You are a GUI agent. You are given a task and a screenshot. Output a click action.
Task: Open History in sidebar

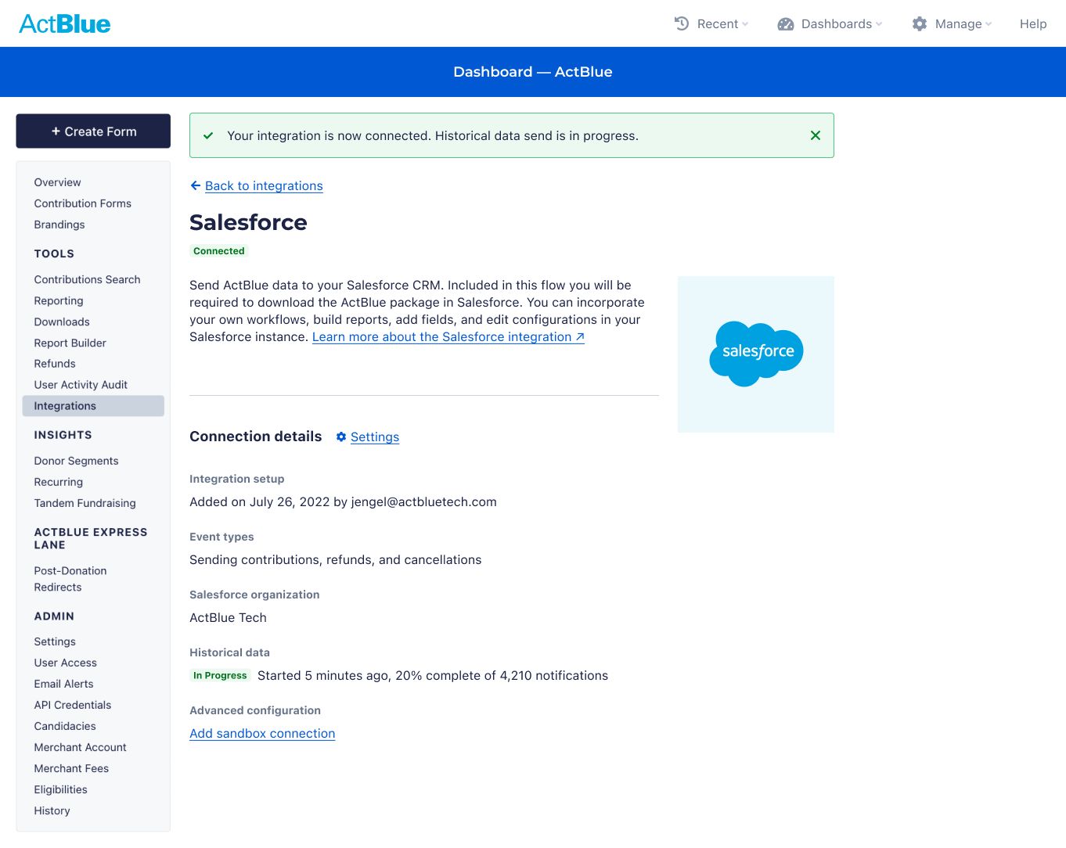tap(52, 810)
